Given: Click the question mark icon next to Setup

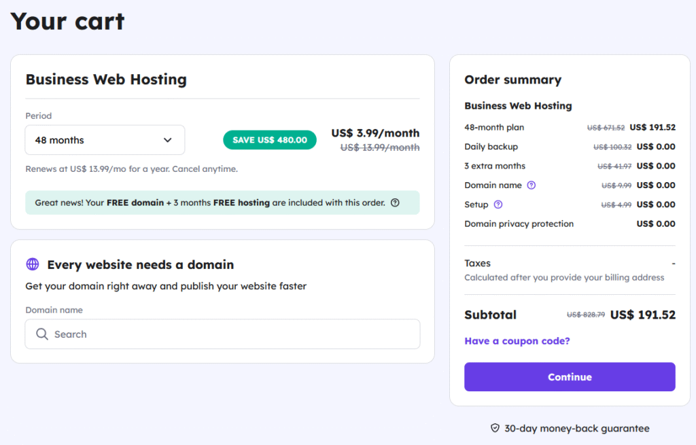Looking at the screenshot, I should [498, 204].
